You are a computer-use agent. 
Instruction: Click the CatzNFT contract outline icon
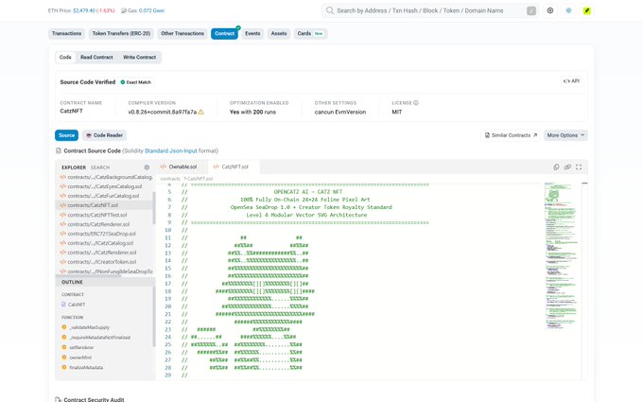click(x=63, y=305)
